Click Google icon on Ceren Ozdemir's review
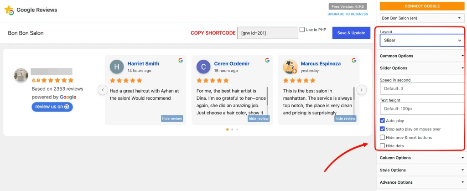 [267, 60]
